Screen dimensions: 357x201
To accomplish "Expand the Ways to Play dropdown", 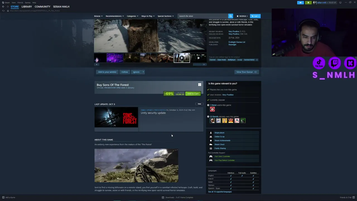I will (148, 16).
